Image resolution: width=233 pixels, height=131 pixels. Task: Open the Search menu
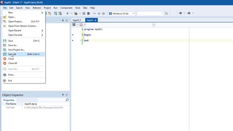coord(19,8)
